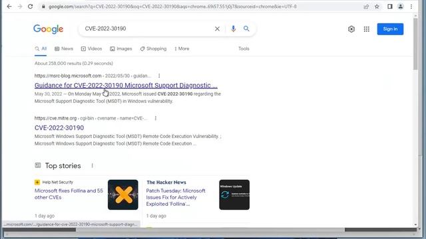Image resolution: width=426 pixels, height=239 pixels.
Task: Open Google settings gear
Action: [351, 29]
